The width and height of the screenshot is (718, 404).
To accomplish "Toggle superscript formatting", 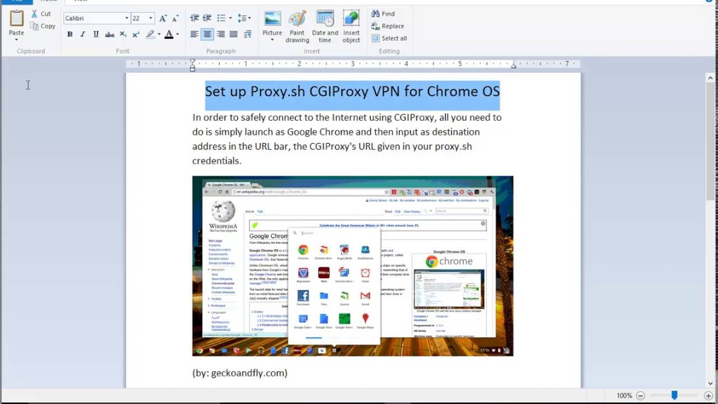I will pyautogui.click(x=136, y=34).
